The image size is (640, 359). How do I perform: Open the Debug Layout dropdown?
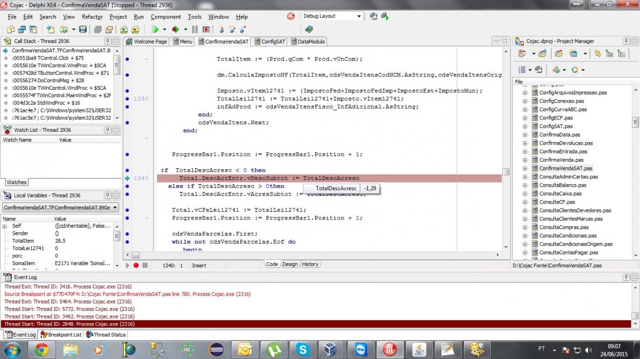359,16
